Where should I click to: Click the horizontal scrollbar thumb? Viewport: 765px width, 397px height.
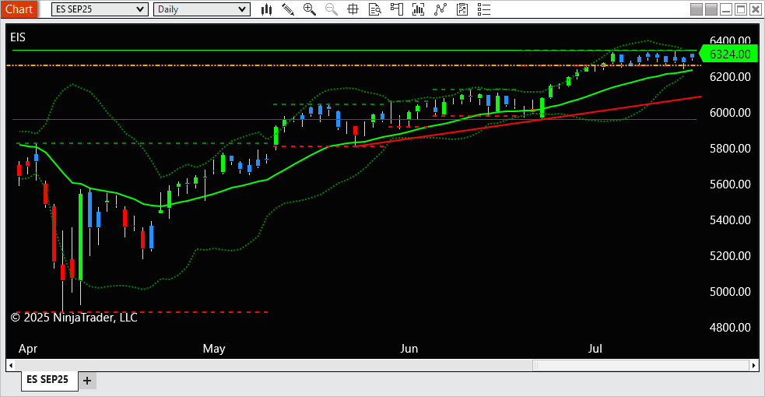[x=640, y=365]
